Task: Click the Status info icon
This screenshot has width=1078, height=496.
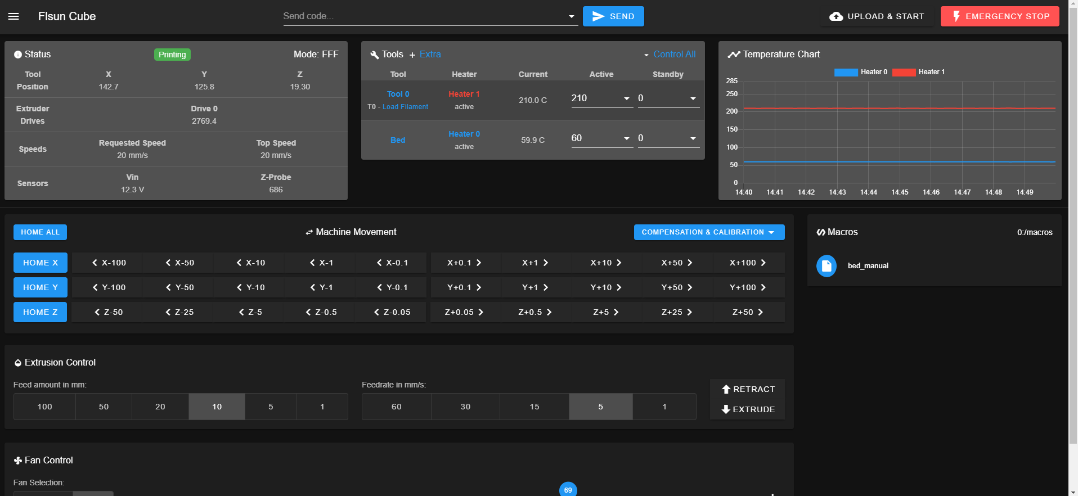Action: pos(18,55)
